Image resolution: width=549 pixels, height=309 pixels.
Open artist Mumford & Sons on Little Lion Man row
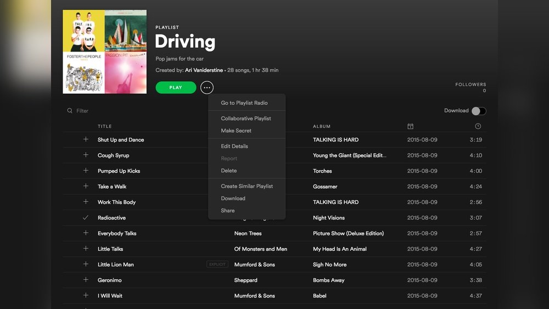coord(255,265)
